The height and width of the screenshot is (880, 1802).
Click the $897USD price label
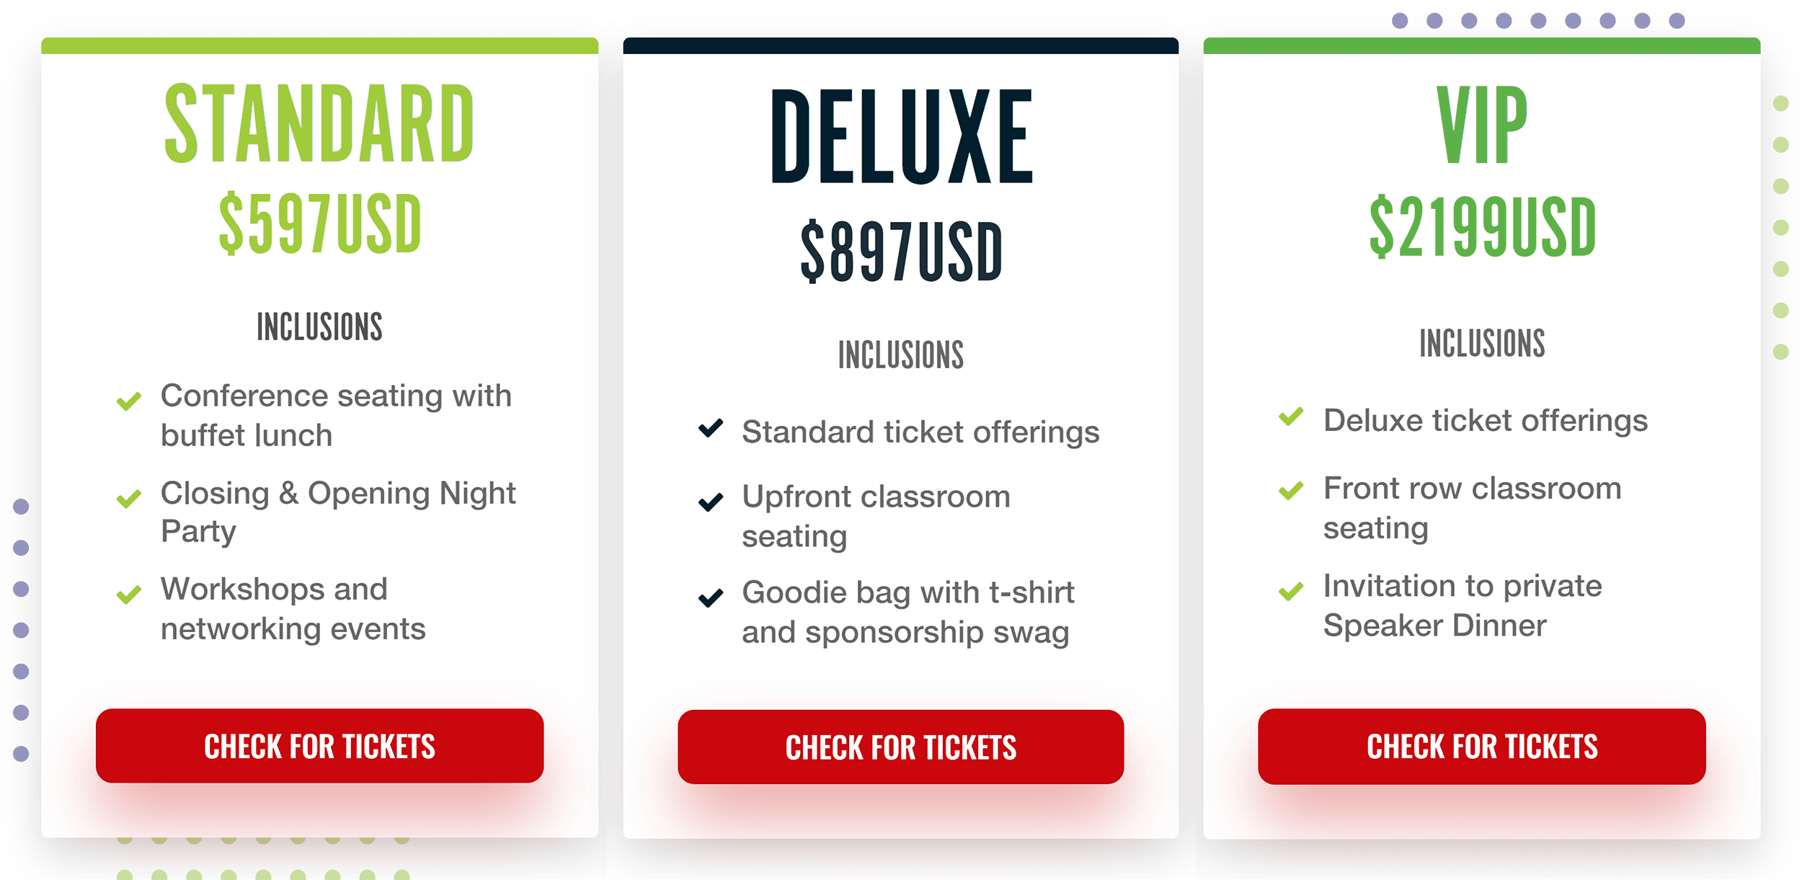[900, 249]
